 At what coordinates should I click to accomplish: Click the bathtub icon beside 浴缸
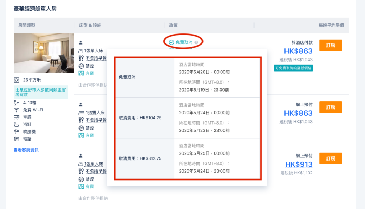[16, 124]
